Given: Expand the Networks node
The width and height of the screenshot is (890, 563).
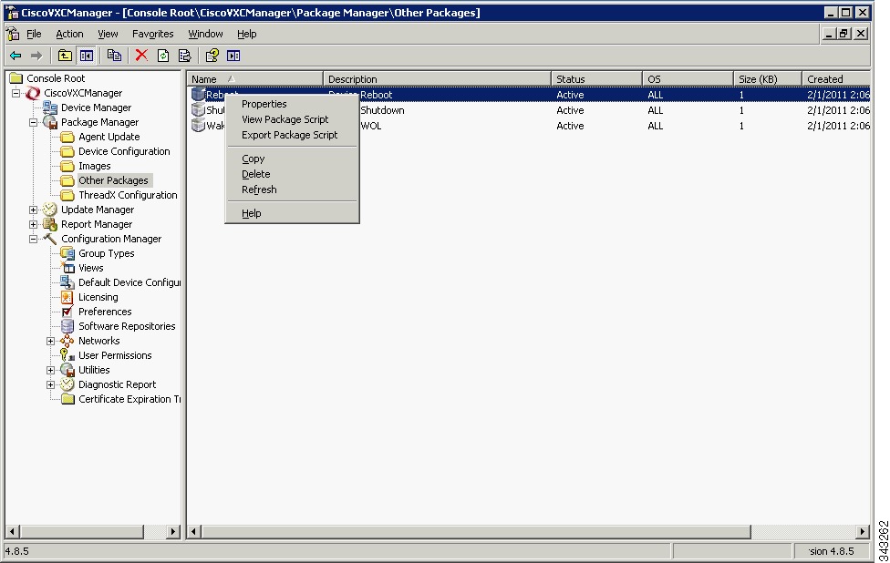Looking at the screenshot, I should [50, 342].
